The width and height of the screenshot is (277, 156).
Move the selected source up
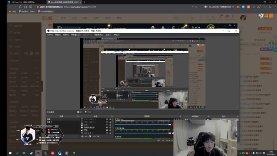94,136
